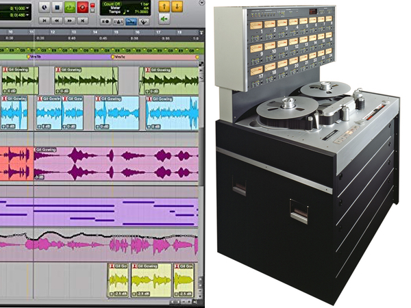Select the last yellow marker at ruler end
Image resolution: width=411 pixels, height=308 pixels.
[x=197, y=57]
